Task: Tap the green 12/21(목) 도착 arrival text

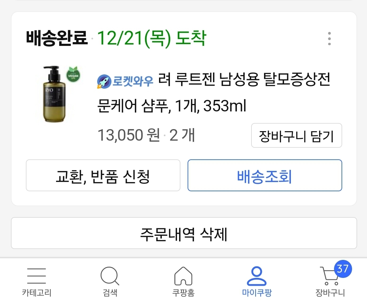Action: tap(152, 38)
